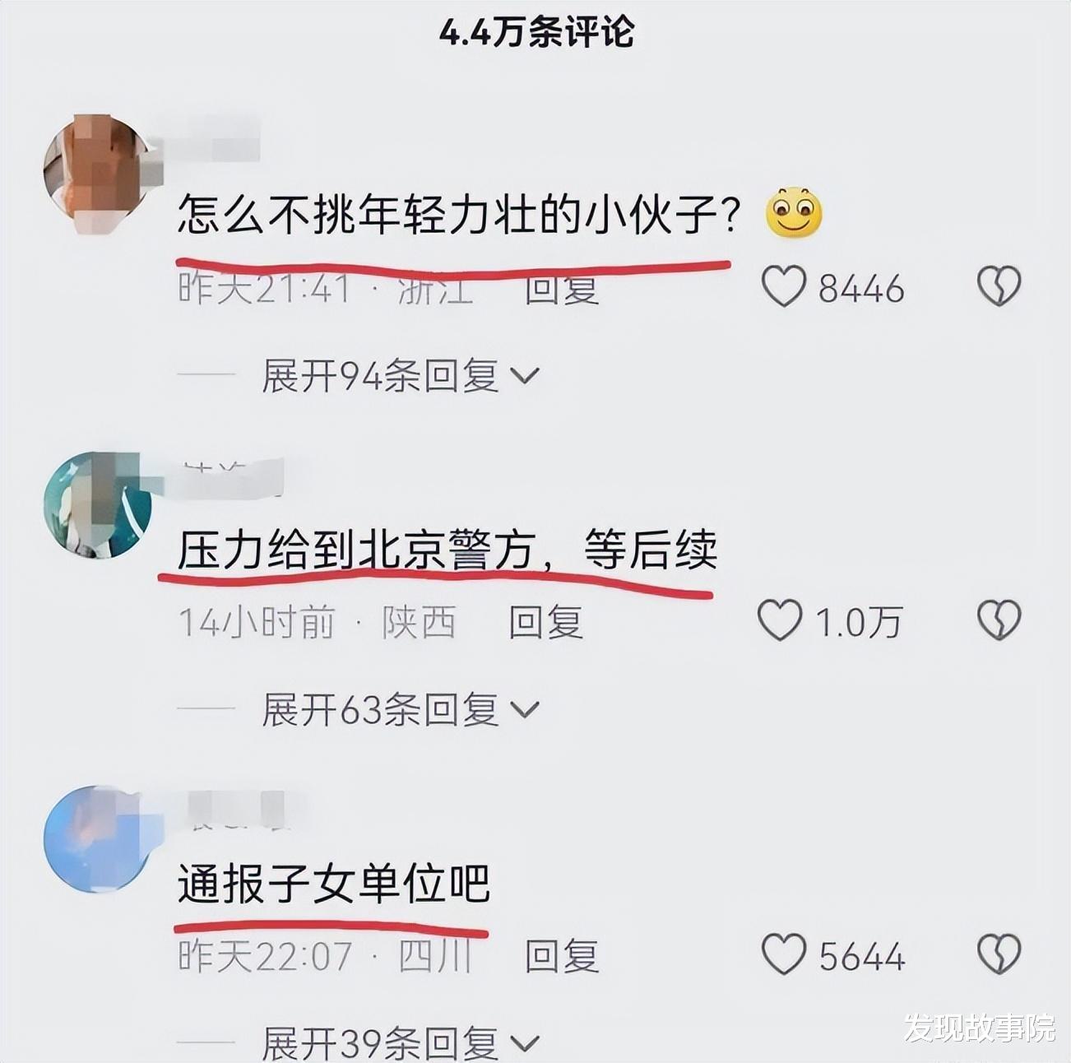Dislike the Shaanxi user's comment
Screen dimensions: 1071x1063
(x=999, y=620)
